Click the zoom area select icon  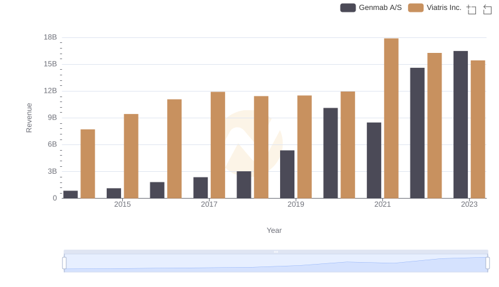coord(472,9)
